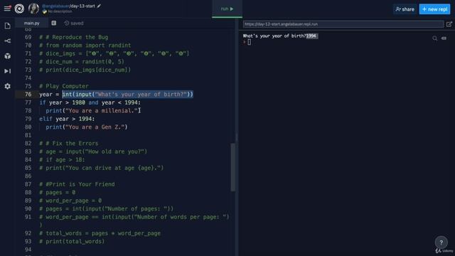The height and width of the screenshot is (256, 455).
Task: Click the line "# pages = 0"
Action: (x=57, y=193)
